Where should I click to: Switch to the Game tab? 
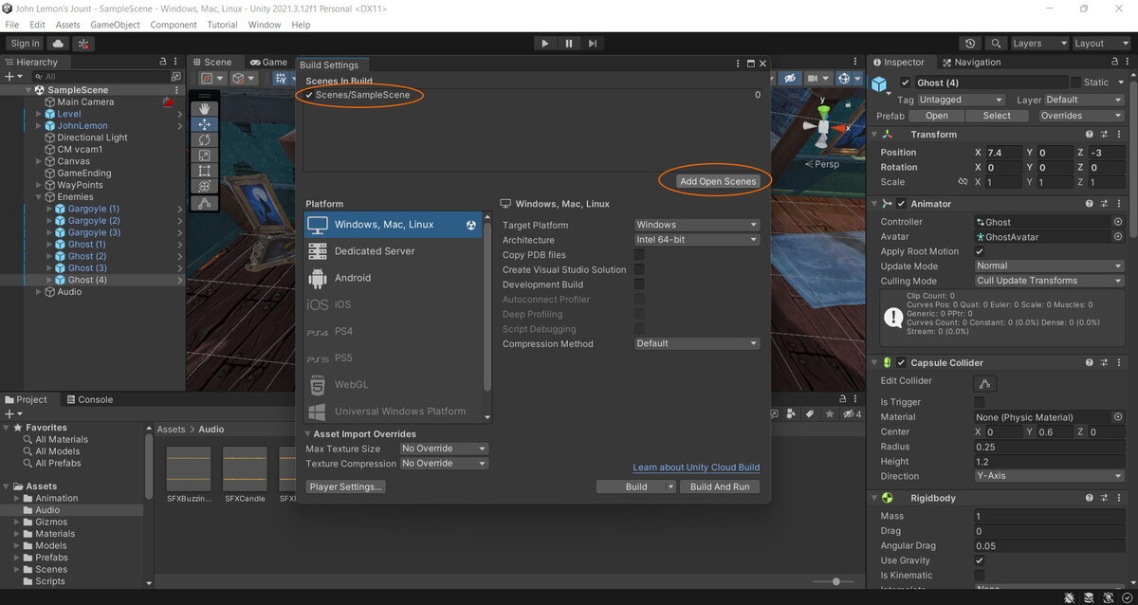coord(267,63)
